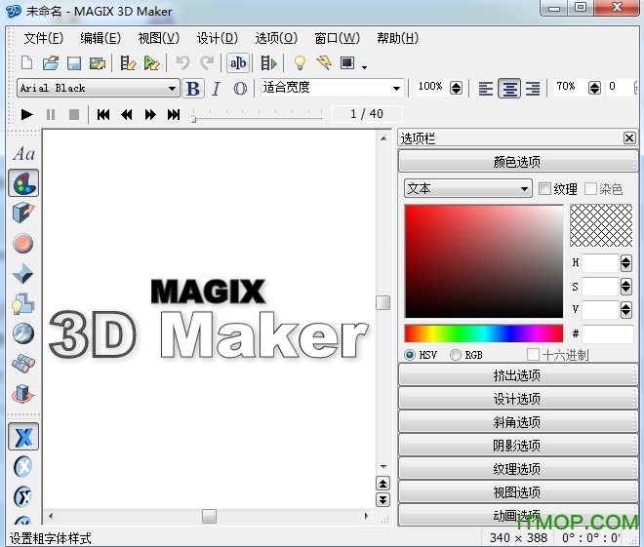Select the orange round design tool in sidebar
Screen dimensions: 644x547
pyautogui.click(x=23, y=244)
